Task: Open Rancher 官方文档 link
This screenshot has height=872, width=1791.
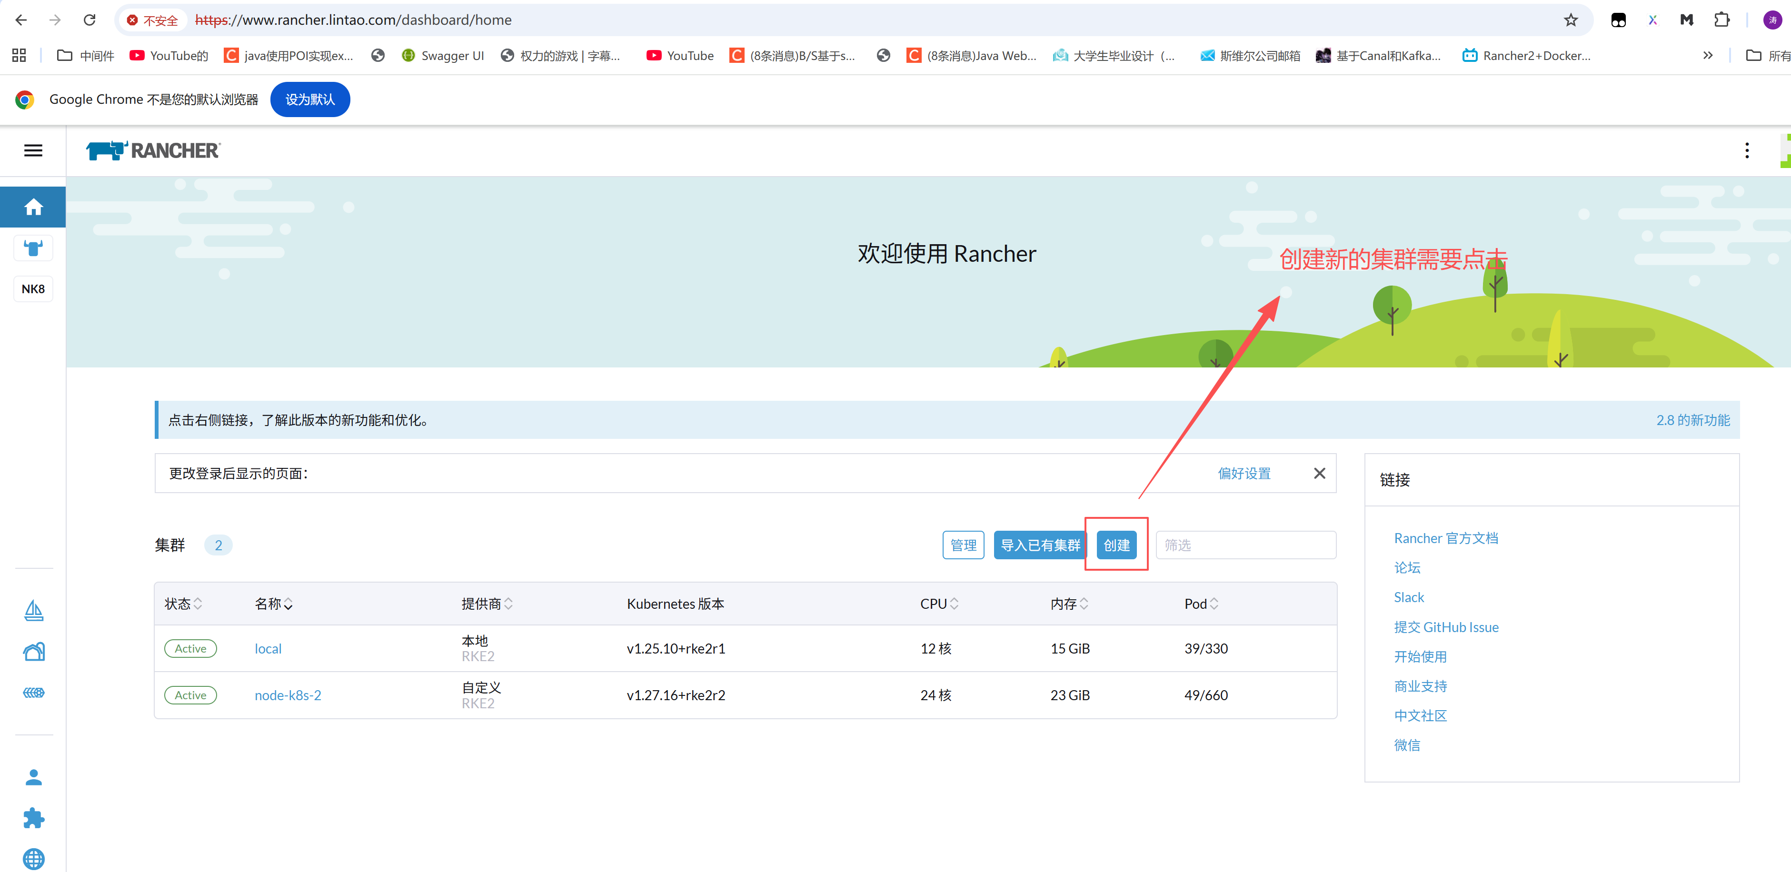Action: [x=1445, y=538]
